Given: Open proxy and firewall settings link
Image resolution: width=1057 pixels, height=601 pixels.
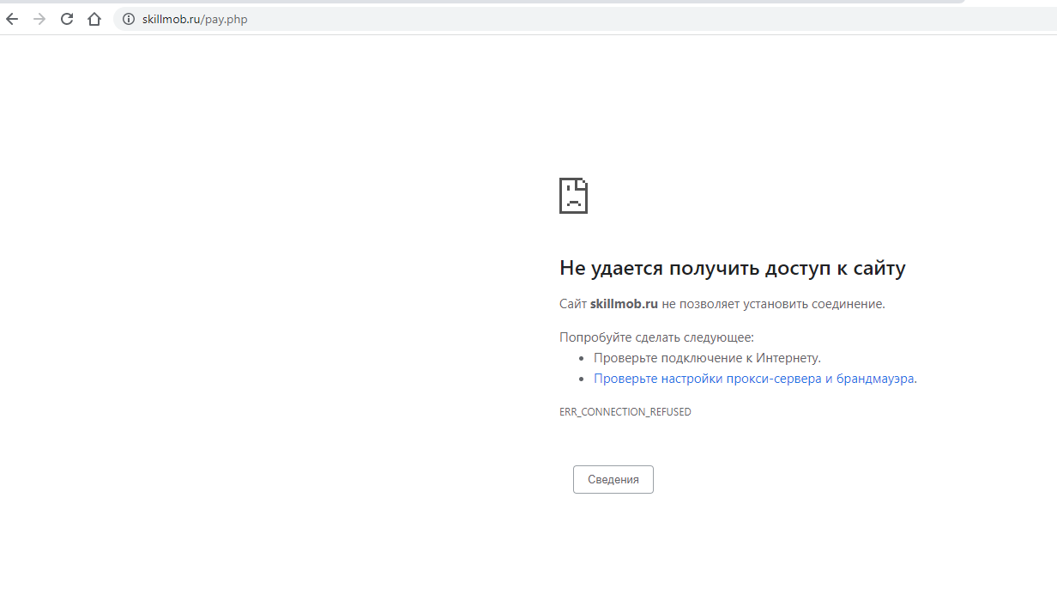Looking at the screenshot, I should coord(753,379).
